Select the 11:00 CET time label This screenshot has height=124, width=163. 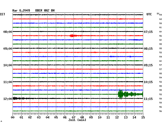point(8,82)
